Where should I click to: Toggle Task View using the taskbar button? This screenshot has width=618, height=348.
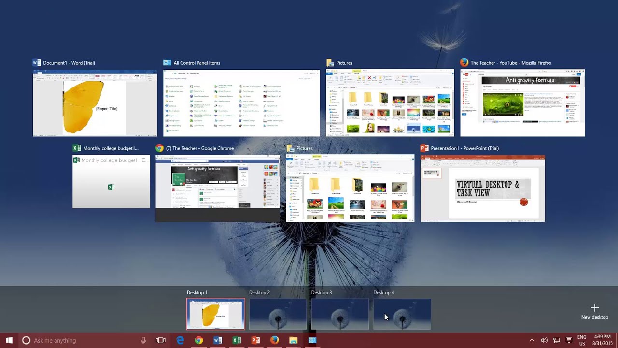[x=161, y=340]
